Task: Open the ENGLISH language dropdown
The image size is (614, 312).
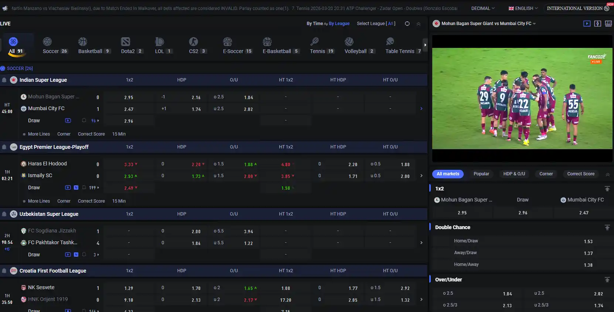Action: tap(523, 8)
